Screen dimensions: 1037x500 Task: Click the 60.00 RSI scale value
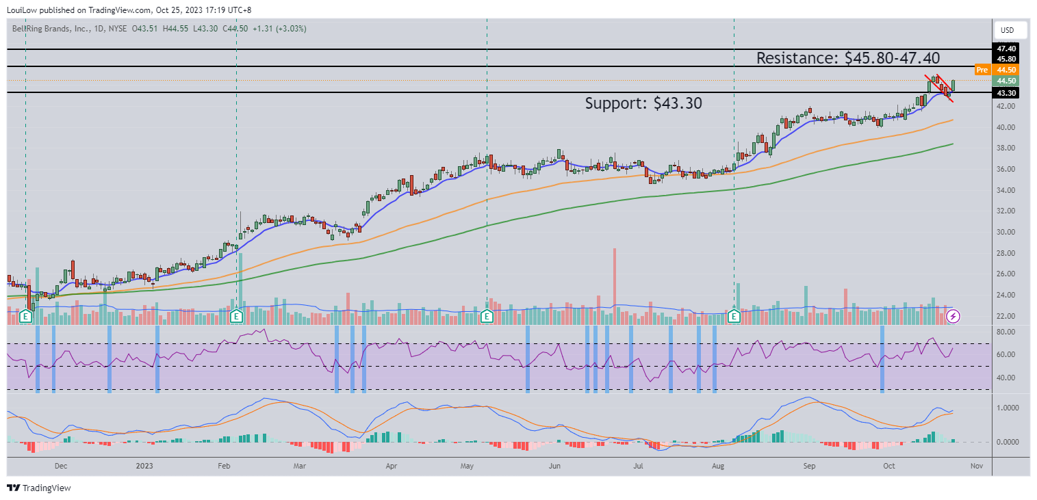tap(1006, 354)
